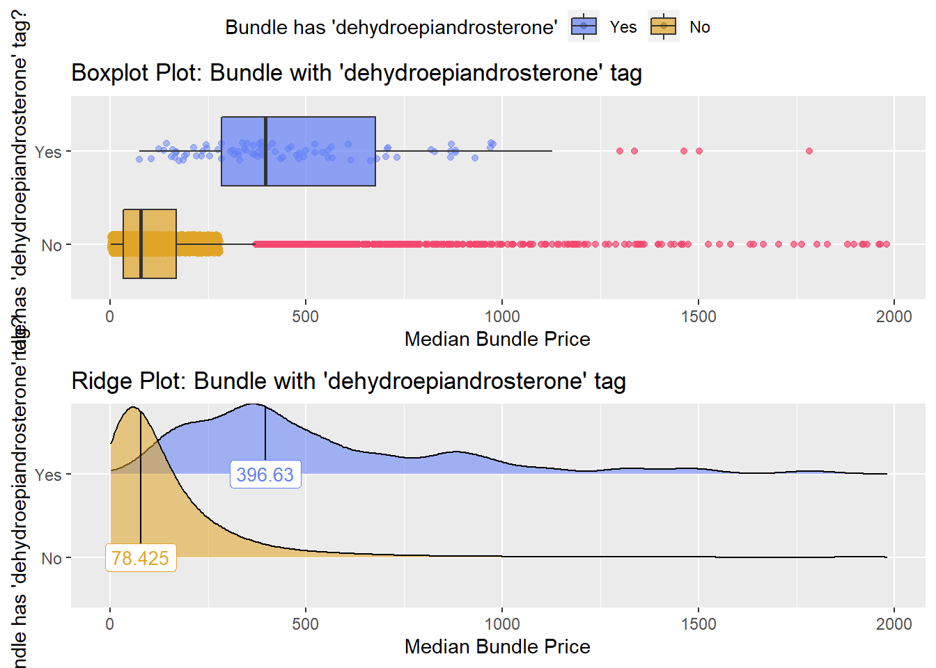Click the 78.425 median label
The width and height of the screenshot is (936, 668).
pyautogui.click(x=141, y=558)
